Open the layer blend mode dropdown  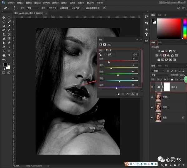click(160, 75)
